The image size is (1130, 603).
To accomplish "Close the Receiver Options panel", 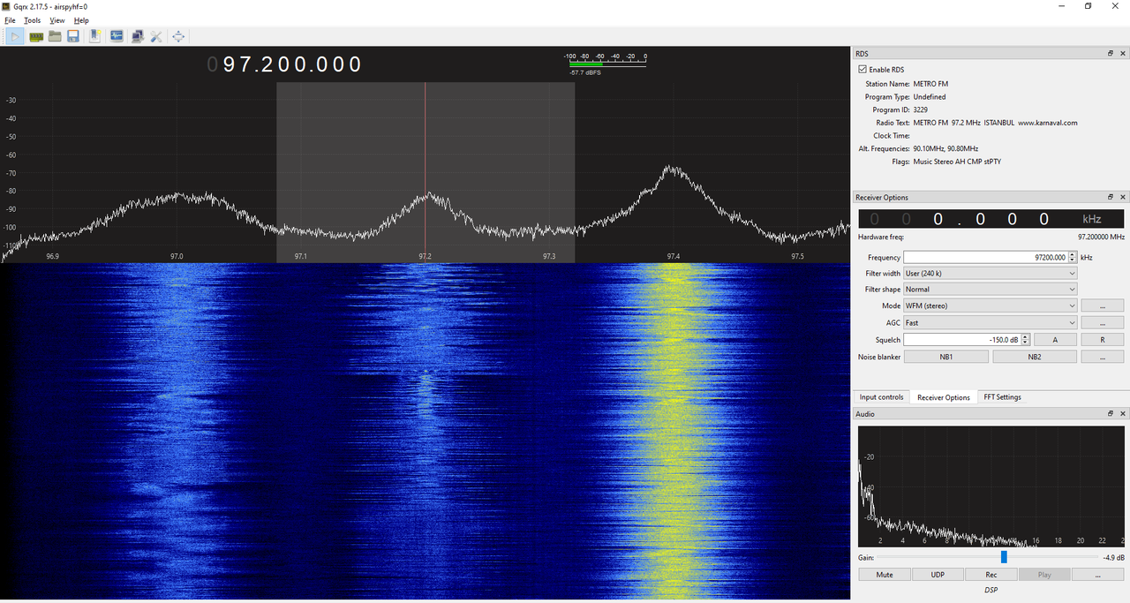I will coord(1123,197).
